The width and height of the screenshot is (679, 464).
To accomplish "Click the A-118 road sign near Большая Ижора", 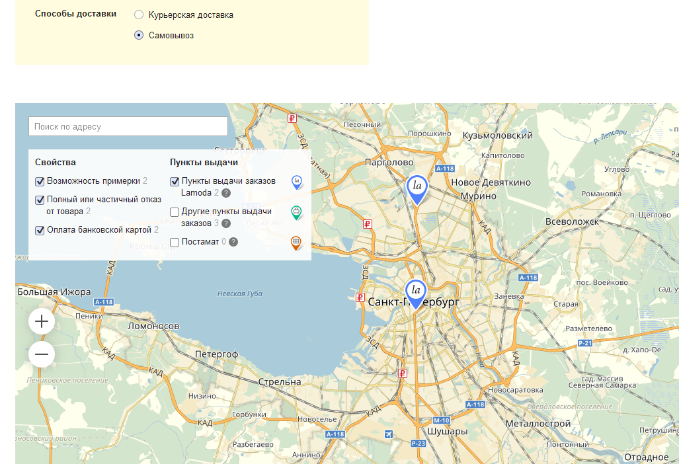I will (104, 302).
